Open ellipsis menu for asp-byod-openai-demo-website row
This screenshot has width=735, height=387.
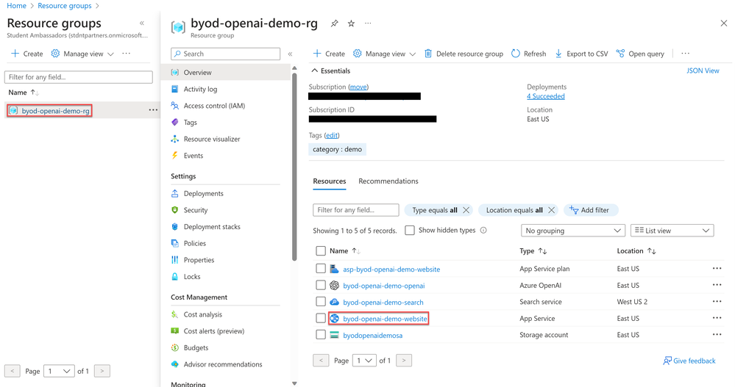[717, 269]
